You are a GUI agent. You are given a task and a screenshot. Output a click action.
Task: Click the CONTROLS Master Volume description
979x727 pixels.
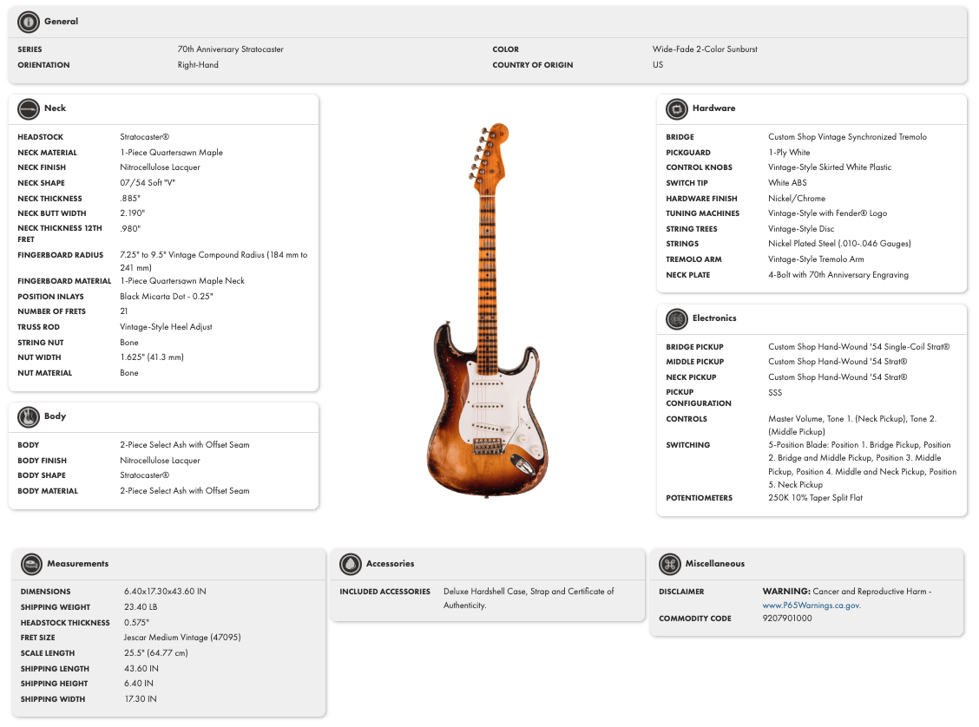click(x=852, y=426)
